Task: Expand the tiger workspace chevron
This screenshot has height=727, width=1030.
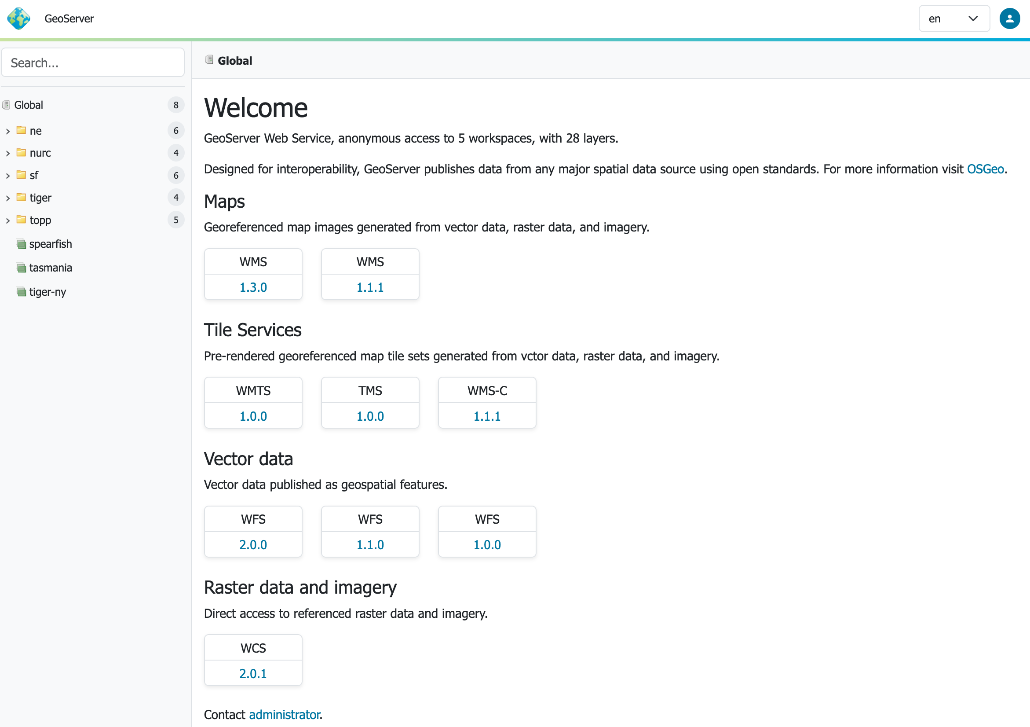Action: (7, 198)
